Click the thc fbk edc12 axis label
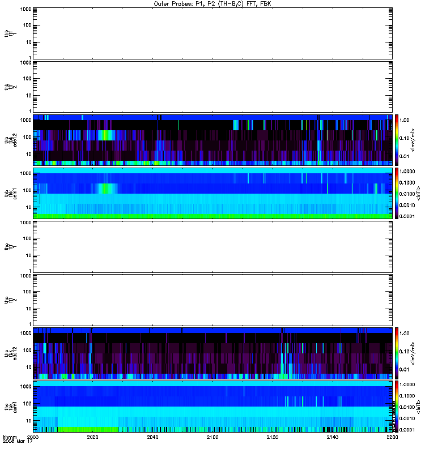The width and height of the screenshot is (425, 453). pos(11,353)
